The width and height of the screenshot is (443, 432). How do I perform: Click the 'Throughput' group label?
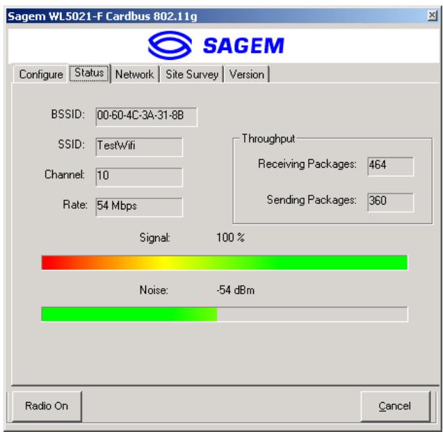268,138
